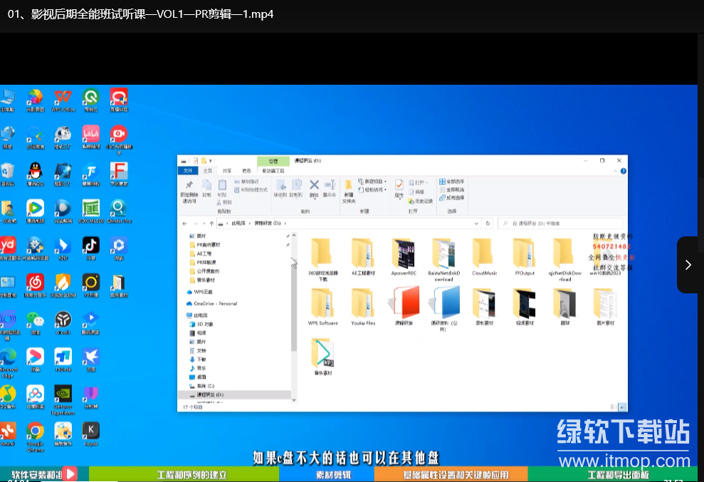This screenshot has width=704, height=482.
Task: Open GeForce Experience desktop shortcut
Action: [x=63, y=400]
